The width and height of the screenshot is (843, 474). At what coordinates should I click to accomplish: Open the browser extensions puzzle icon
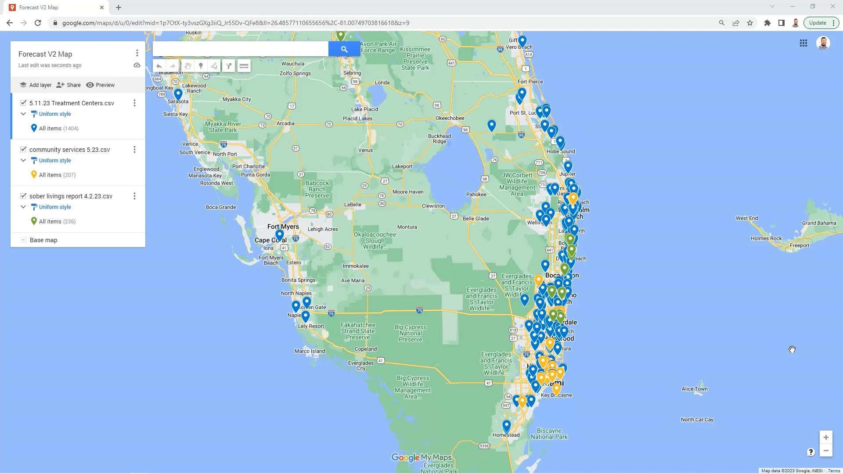(x=767, y=23)
